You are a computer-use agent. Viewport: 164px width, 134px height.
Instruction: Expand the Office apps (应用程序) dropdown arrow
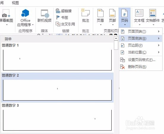pos(33,25)
